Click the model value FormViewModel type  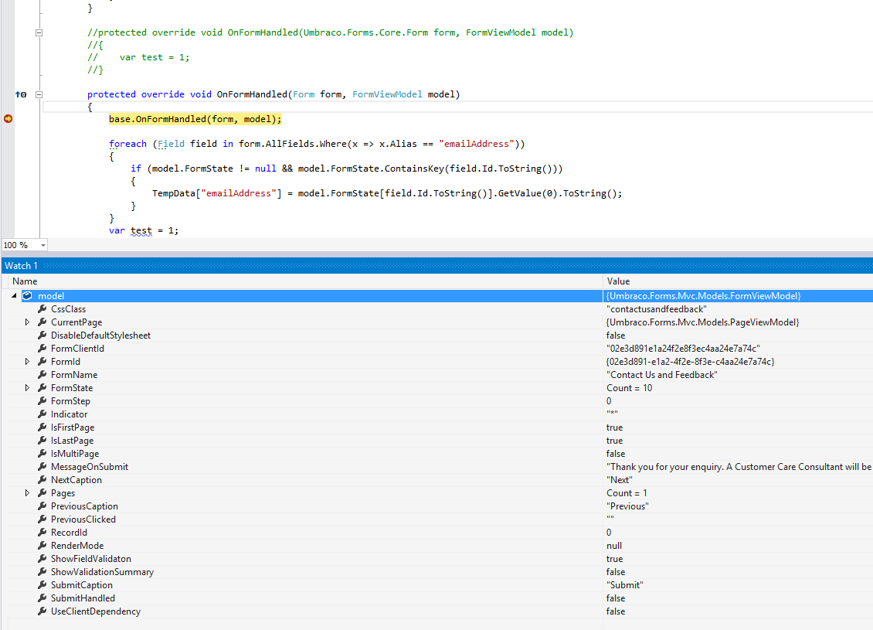click(704, 296)
